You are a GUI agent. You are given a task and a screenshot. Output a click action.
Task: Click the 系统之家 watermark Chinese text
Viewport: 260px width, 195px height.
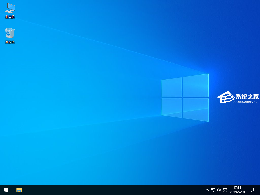[x=247, y=96]
